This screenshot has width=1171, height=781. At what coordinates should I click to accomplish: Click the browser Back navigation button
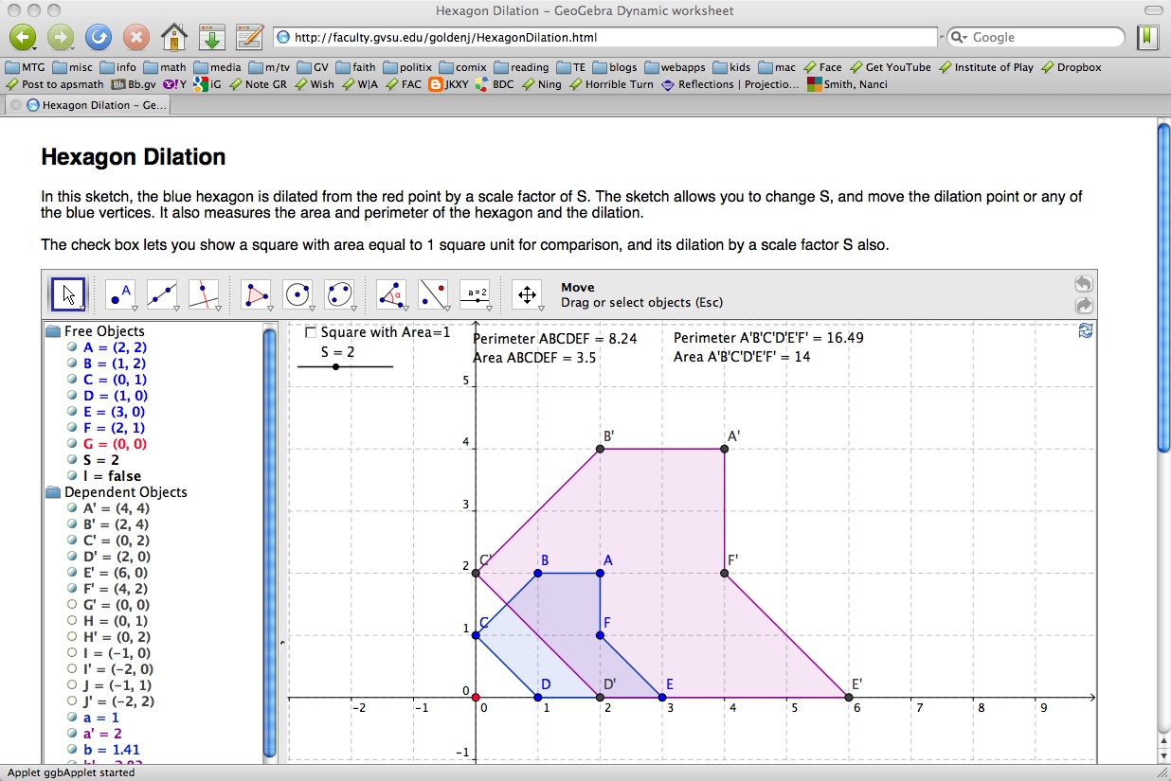pos(21,37)
